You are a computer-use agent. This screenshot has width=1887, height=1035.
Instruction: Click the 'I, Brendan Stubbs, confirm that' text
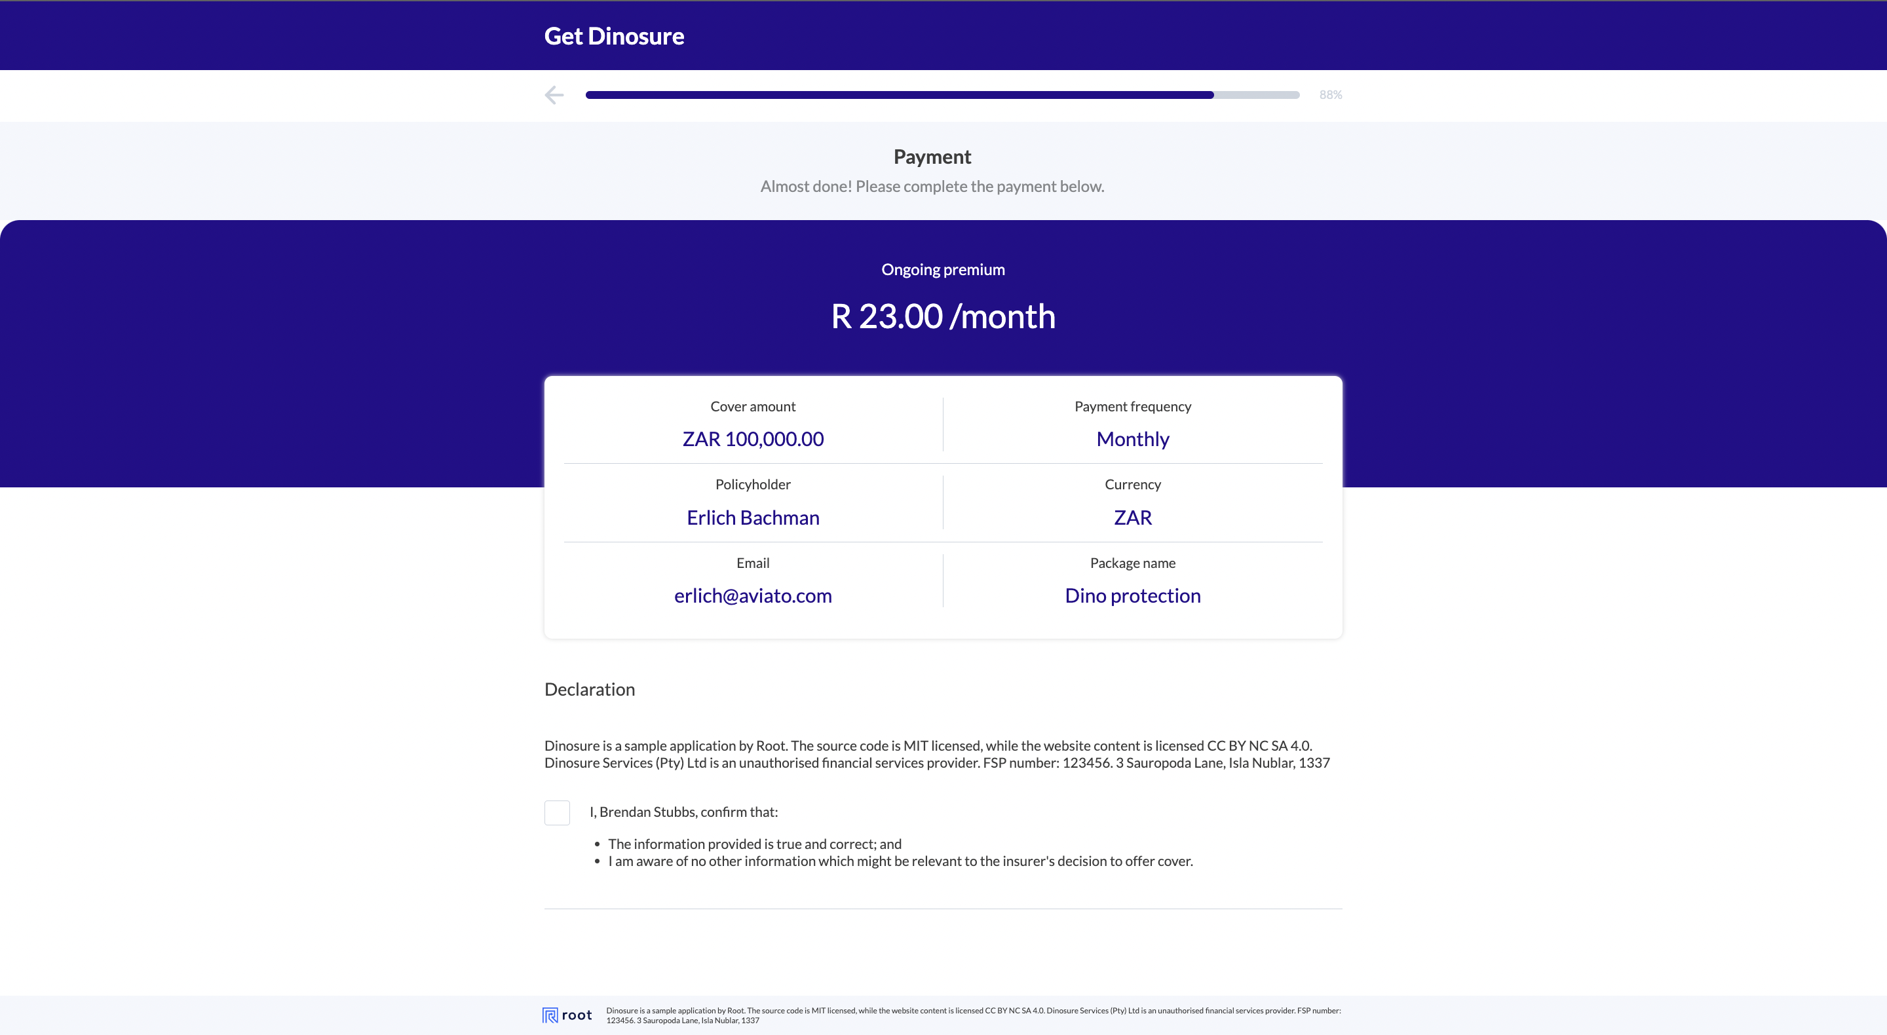point(683,812)
